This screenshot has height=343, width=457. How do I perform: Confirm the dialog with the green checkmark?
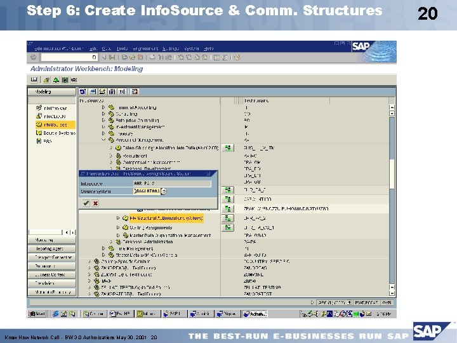[x=86, y=203]
